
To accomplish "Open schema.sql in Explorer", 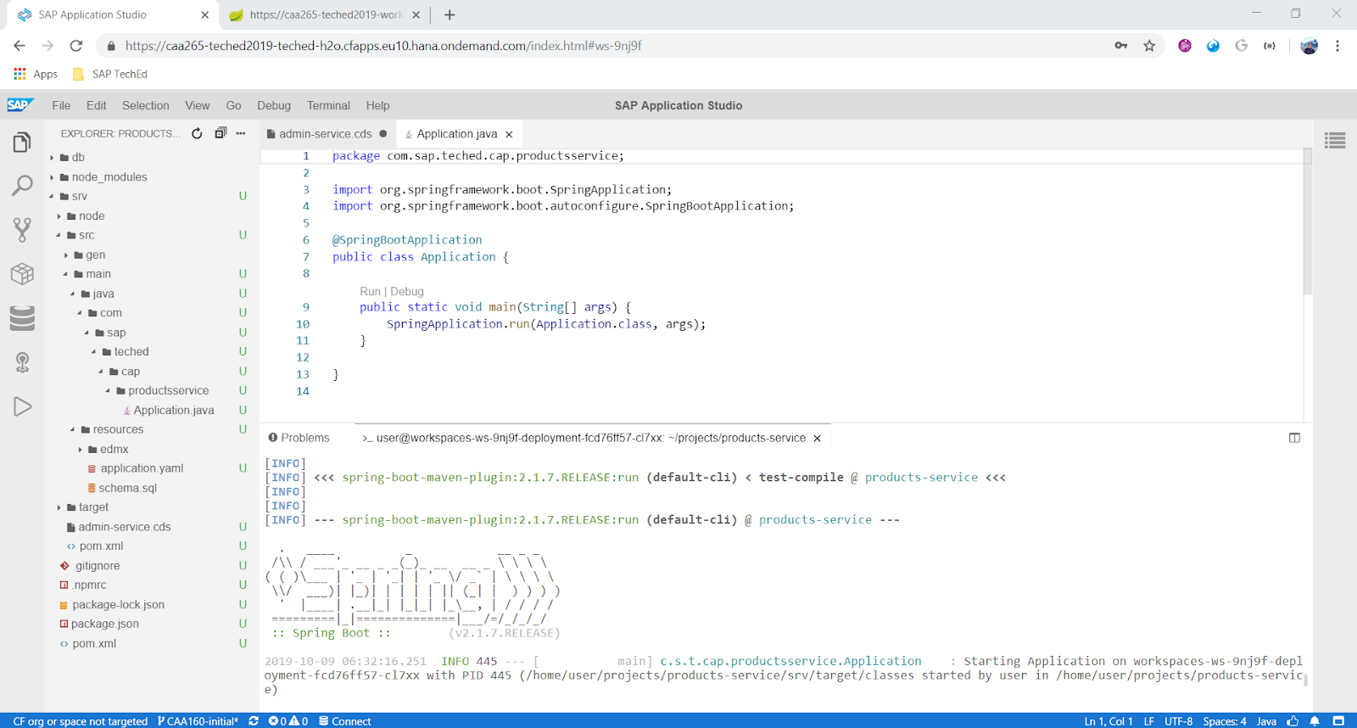I will [x=127, y=488].
